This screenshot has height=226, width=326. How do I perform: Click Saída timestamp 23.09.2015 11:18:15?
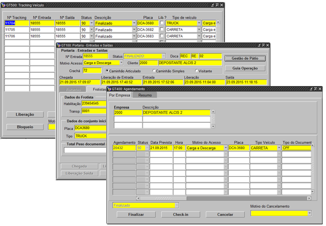click(246, 82)
